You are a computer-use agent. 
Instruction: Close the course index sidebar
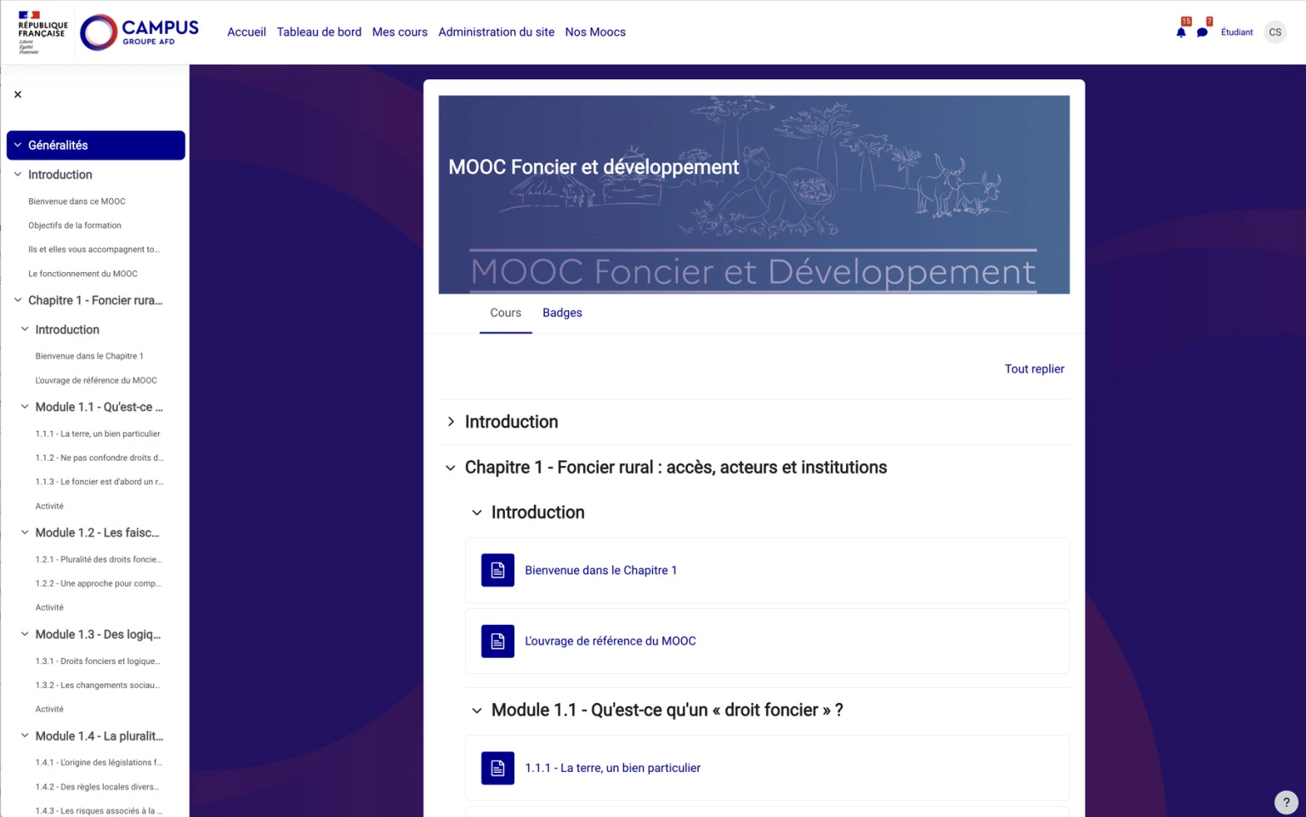pos(17,94)
